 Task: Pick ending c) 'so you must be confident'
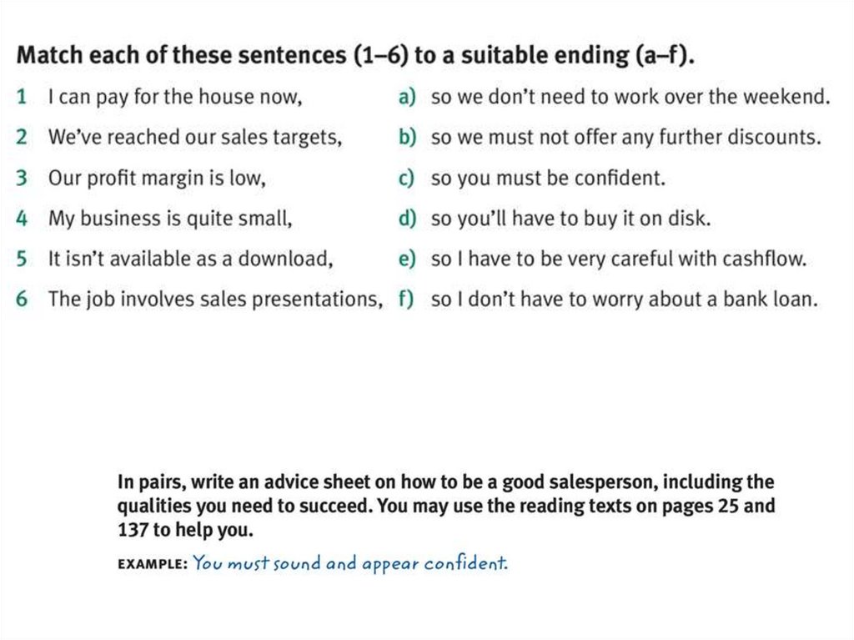(548, 179)
